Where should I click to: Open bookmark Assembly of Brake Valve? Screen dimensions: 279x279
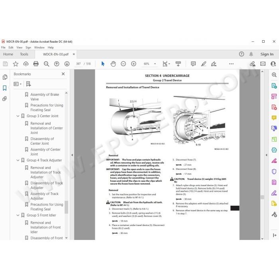coord(45,97)
